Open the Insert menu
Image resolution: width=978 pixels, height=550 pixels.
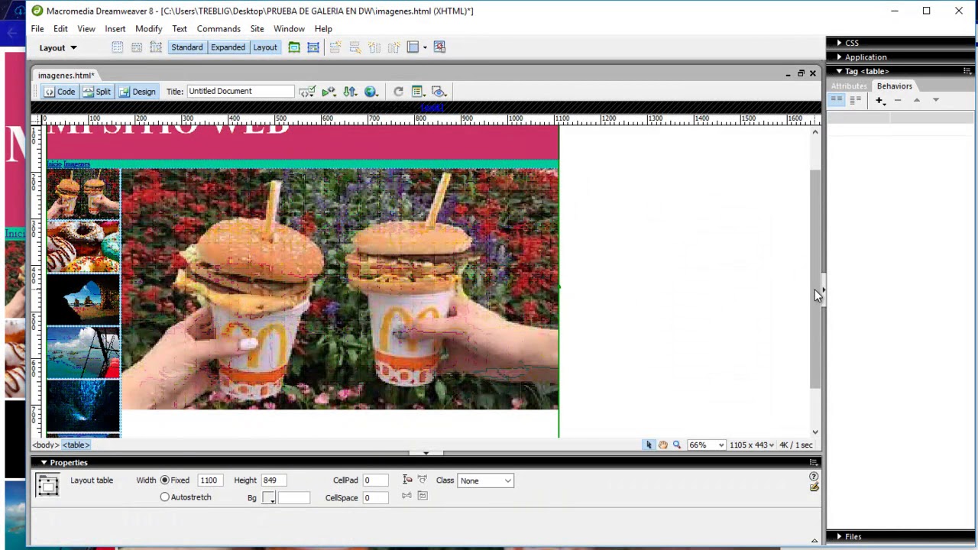tap(115, 29)
